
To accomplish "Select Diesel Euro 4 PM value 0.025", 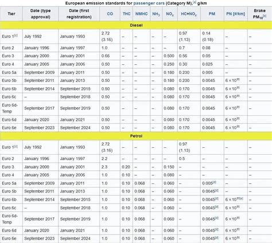I will click(207, 64).
